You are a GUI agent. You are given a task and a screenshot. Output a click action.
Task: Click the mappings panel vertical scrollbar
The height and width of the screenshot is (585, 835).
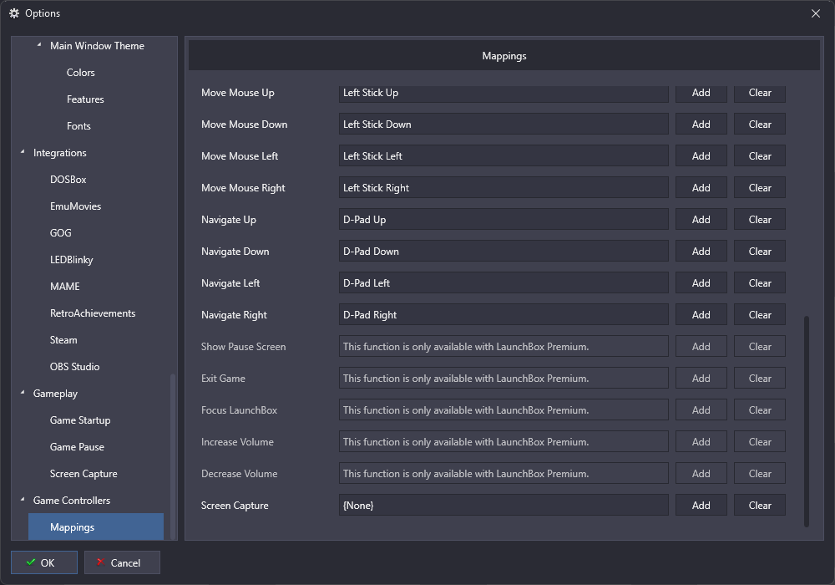tap(807, 421)
